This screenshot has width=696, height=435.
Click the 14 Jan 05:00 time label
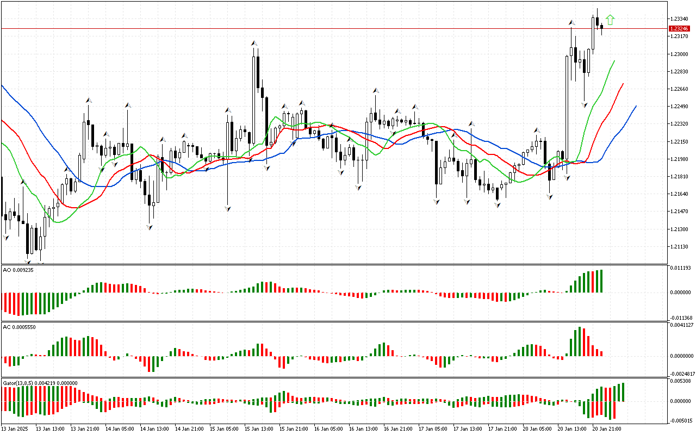pos(120,429)
